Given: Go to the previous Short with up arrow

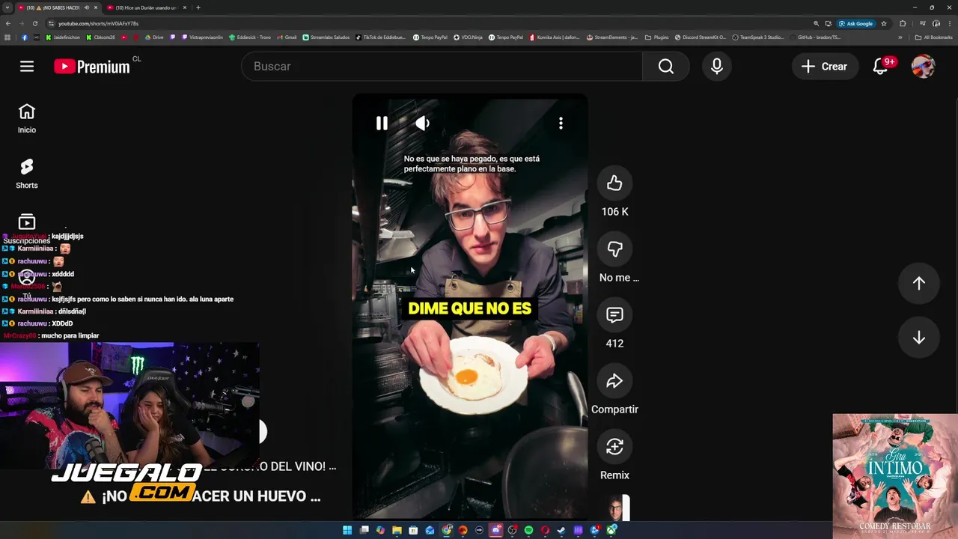Looking at the screenshot, I should (x=918, y=283).
